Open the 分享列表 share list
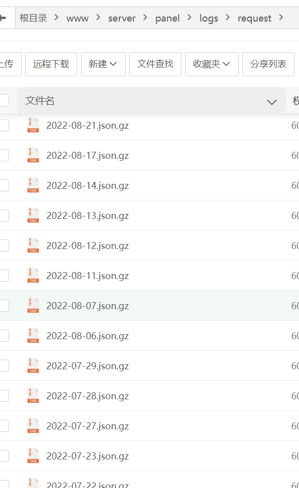This screenshot has width=299, height=488. point(268,64)
